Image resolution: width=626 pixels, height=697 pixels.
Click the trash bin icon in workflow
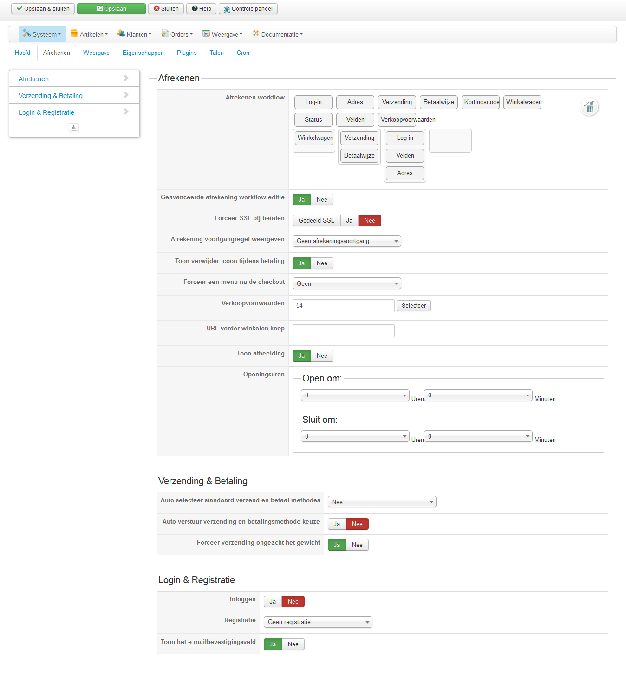click(x=589, y=107)
